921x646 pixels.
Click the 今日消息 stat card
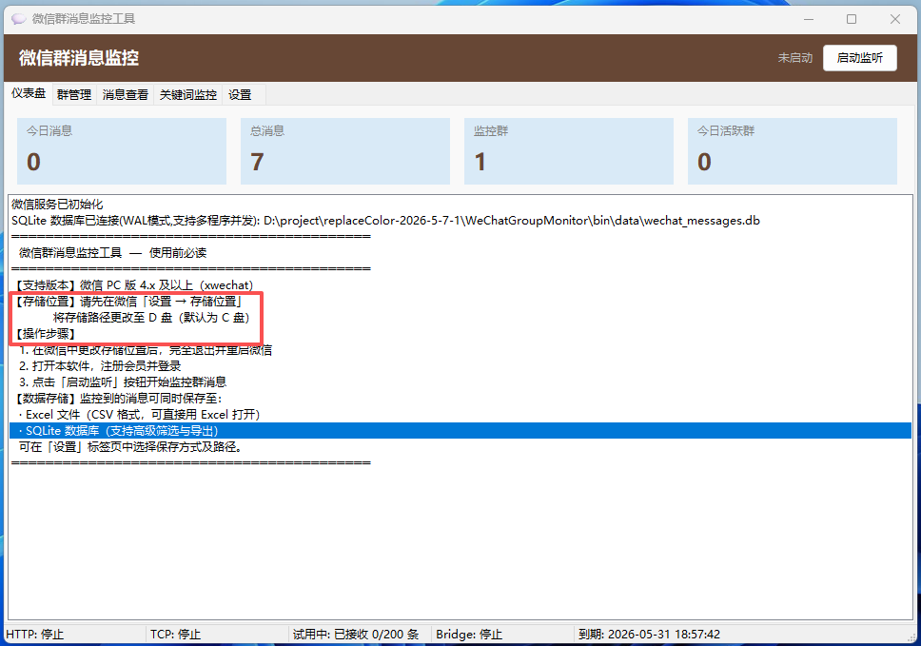(122, 151)
